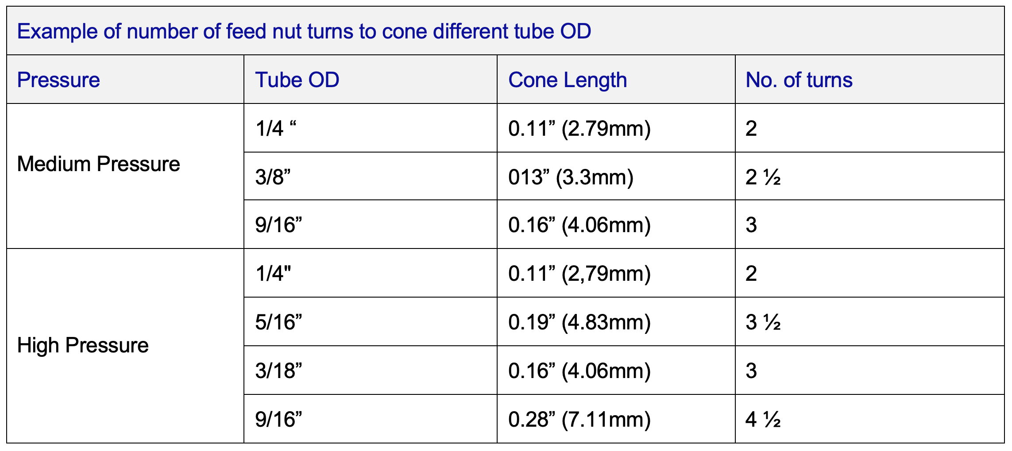The height and width of the screenshot is (451, 1012).
Task: Select the 2 ½ turns cell
Action: click(x=763, y=177)
